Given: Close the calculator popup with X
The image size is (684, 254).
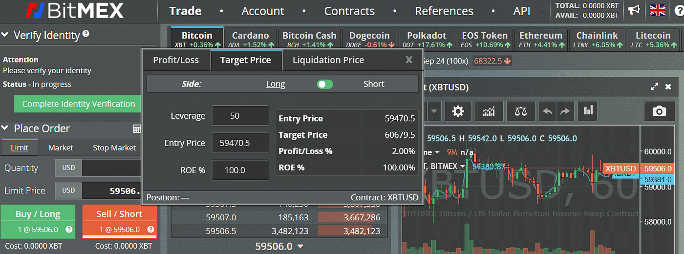Looking at the screenshot, I should [409, 60].
